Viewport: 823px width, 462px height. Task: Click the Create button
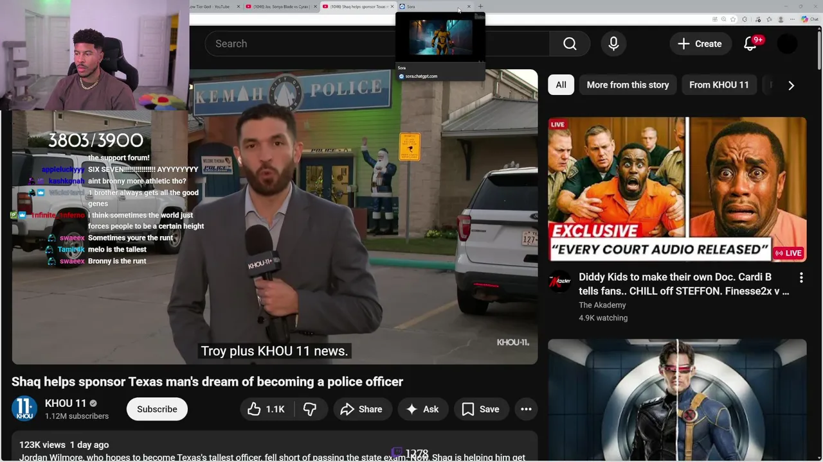[x=700, y=44]
